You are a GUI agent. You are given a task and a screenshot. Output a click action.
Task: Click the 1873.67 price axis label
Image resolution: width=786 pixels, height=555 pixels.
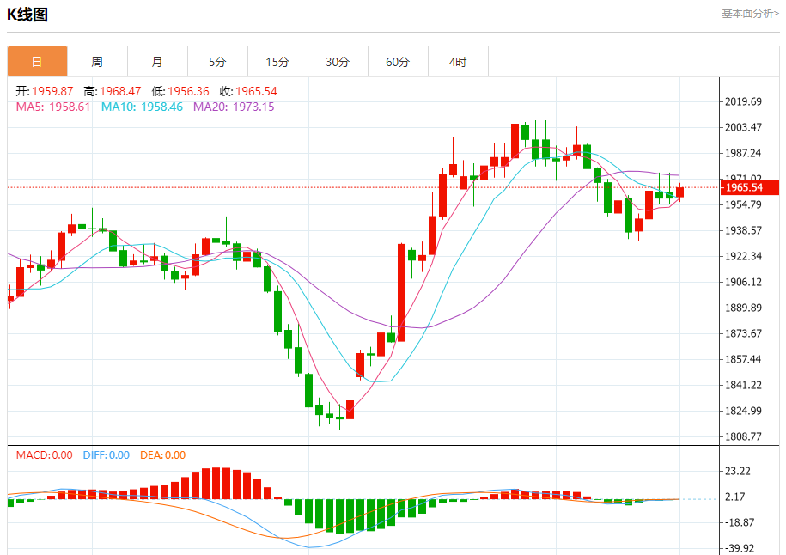(743, 334)
